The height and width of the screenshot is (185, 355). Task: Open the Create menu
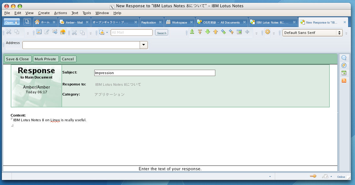click(44, 13)
